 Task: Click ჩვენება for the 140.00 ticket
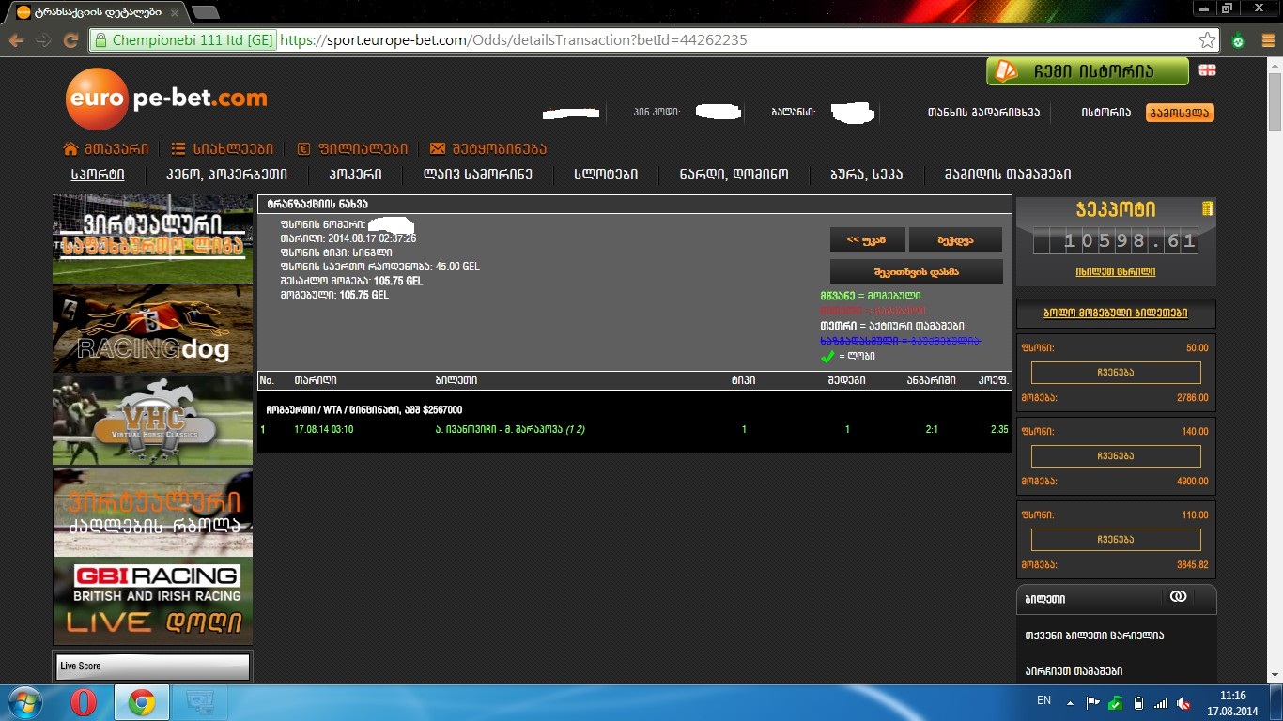click(x=1116, y=456)
